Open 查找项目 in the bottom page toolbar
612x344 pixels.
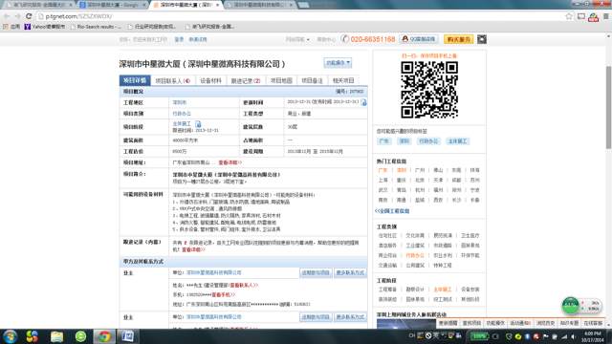click(x=471, y=323)
